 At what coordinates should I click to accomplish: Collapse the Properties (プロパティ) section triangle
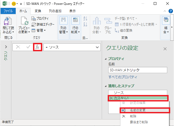tap(106, 59)
